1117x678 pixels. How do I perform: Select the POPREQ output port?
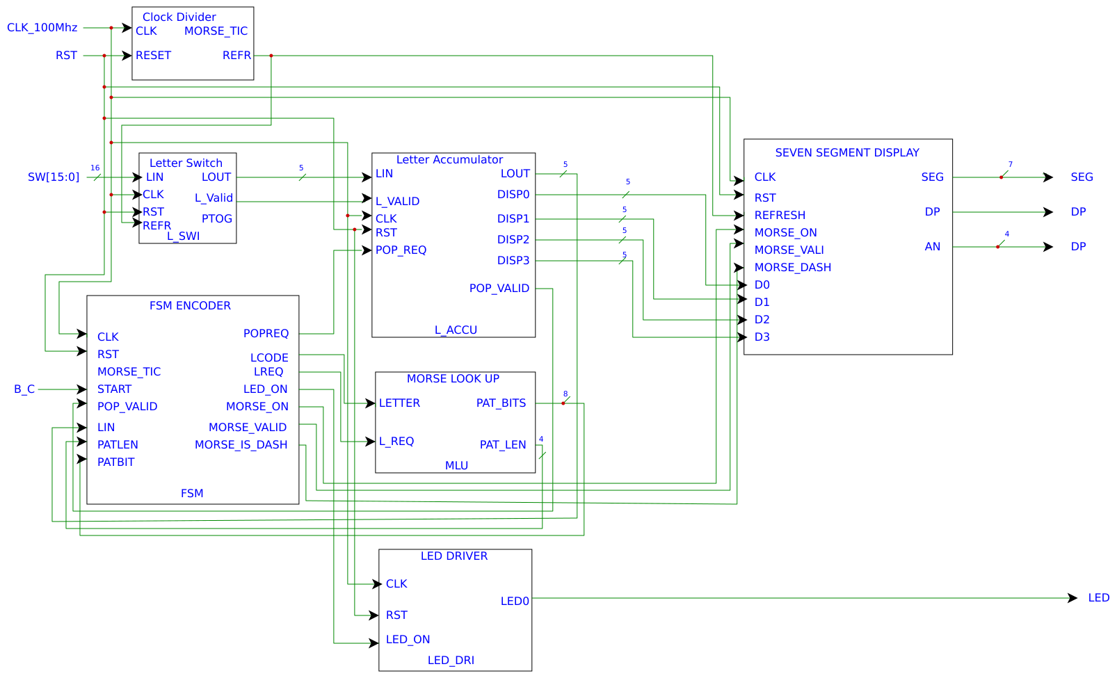coord(266,334)
